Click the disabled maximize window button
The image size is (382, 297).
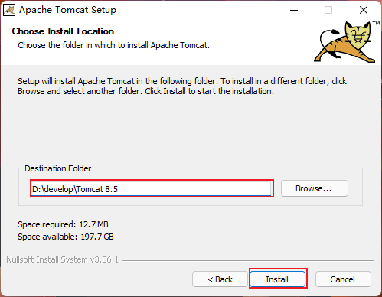point(328,10)
